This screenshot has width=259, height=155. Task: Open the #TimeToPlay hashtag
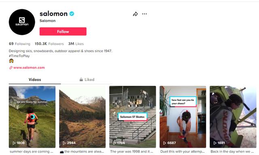click(19, 56)
